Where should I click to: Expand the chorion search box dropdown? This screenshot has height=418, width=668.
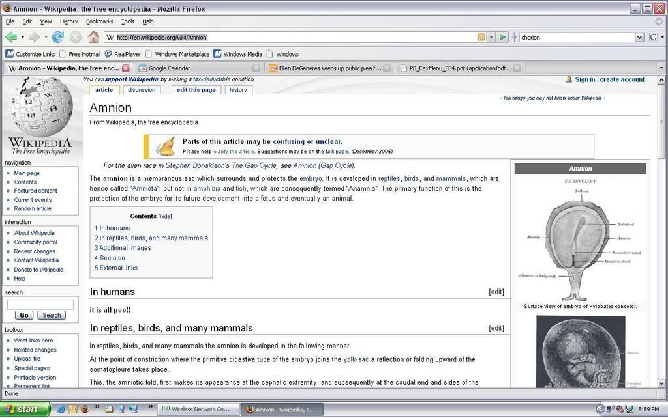[639, 37]
